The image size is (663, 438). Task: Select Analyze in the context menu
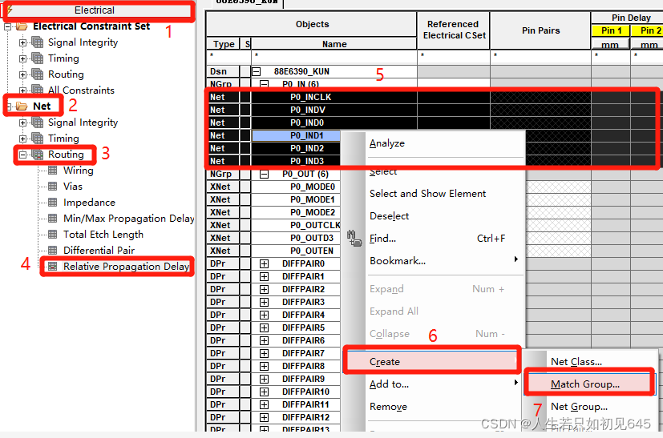coord(386,143)
